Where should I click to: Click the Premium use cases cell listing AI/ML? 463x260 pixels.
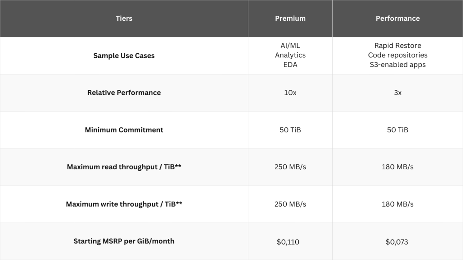pos(290,55)
